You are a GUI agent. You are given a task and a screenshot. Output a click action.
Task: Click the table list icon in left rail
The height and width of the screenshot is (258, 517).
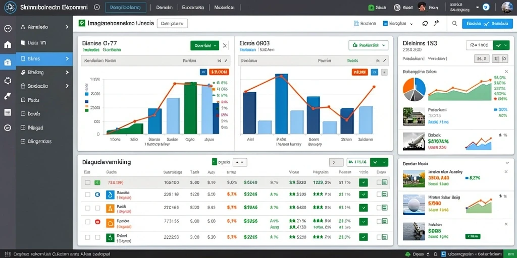[x=8, y=112]
